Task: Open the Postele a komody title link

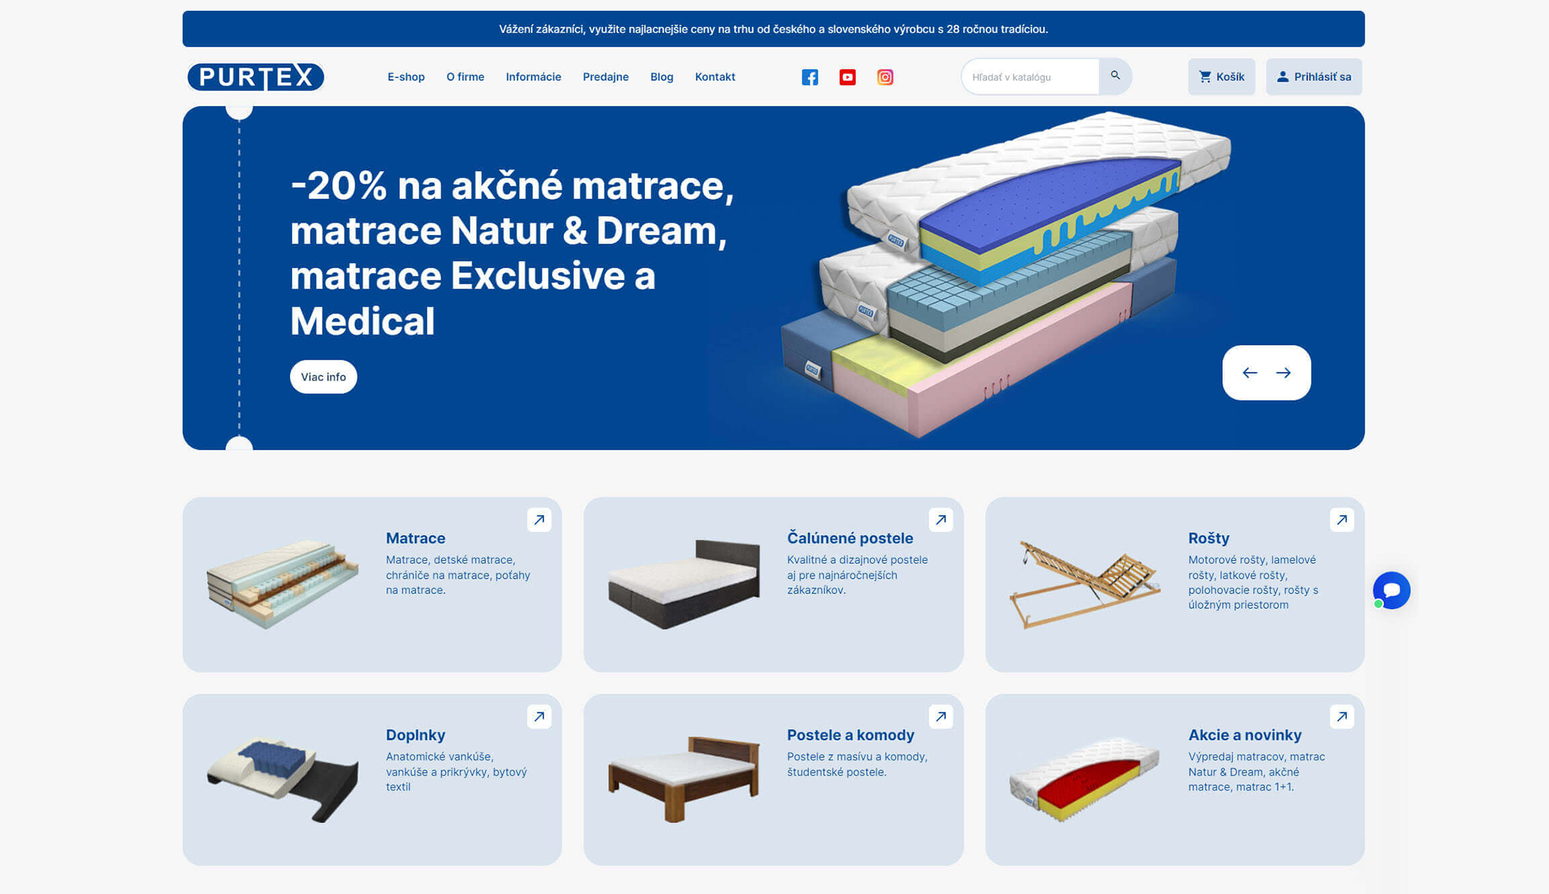Action: [851, 735]
